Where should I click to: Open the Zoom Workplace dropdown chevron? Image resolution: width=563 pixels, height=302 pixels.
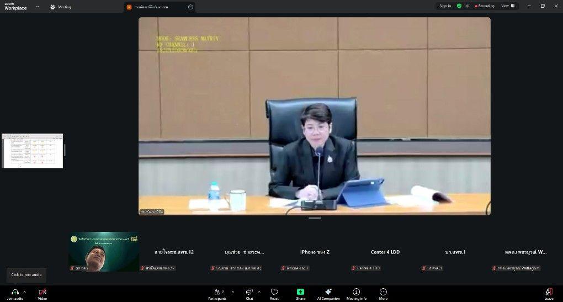click(x=38, y=7)
